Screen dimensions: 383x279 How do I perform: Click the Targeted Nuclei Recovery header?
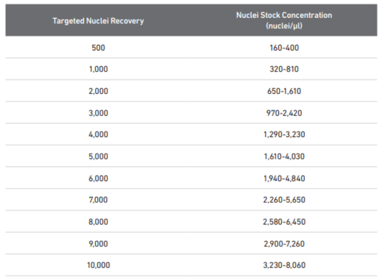coord(98,21)
